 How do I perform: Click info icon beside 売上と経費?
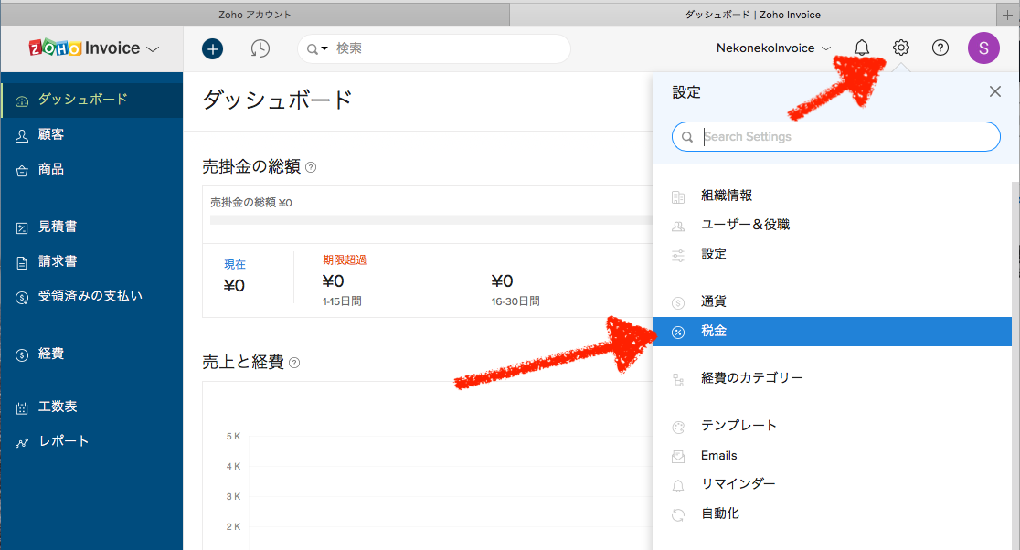pyautogui.click(x=294, y=363)
